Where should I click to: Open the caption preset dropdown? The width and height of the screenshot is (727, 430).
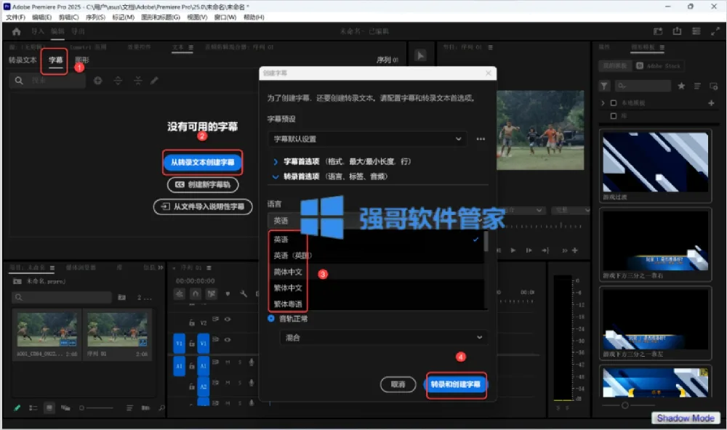[x=367, y=139]
